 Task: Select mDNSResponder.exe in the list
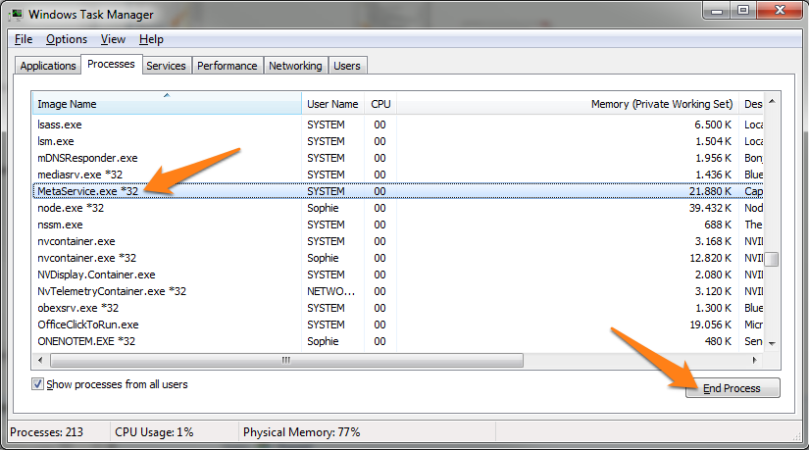point(397,158)
